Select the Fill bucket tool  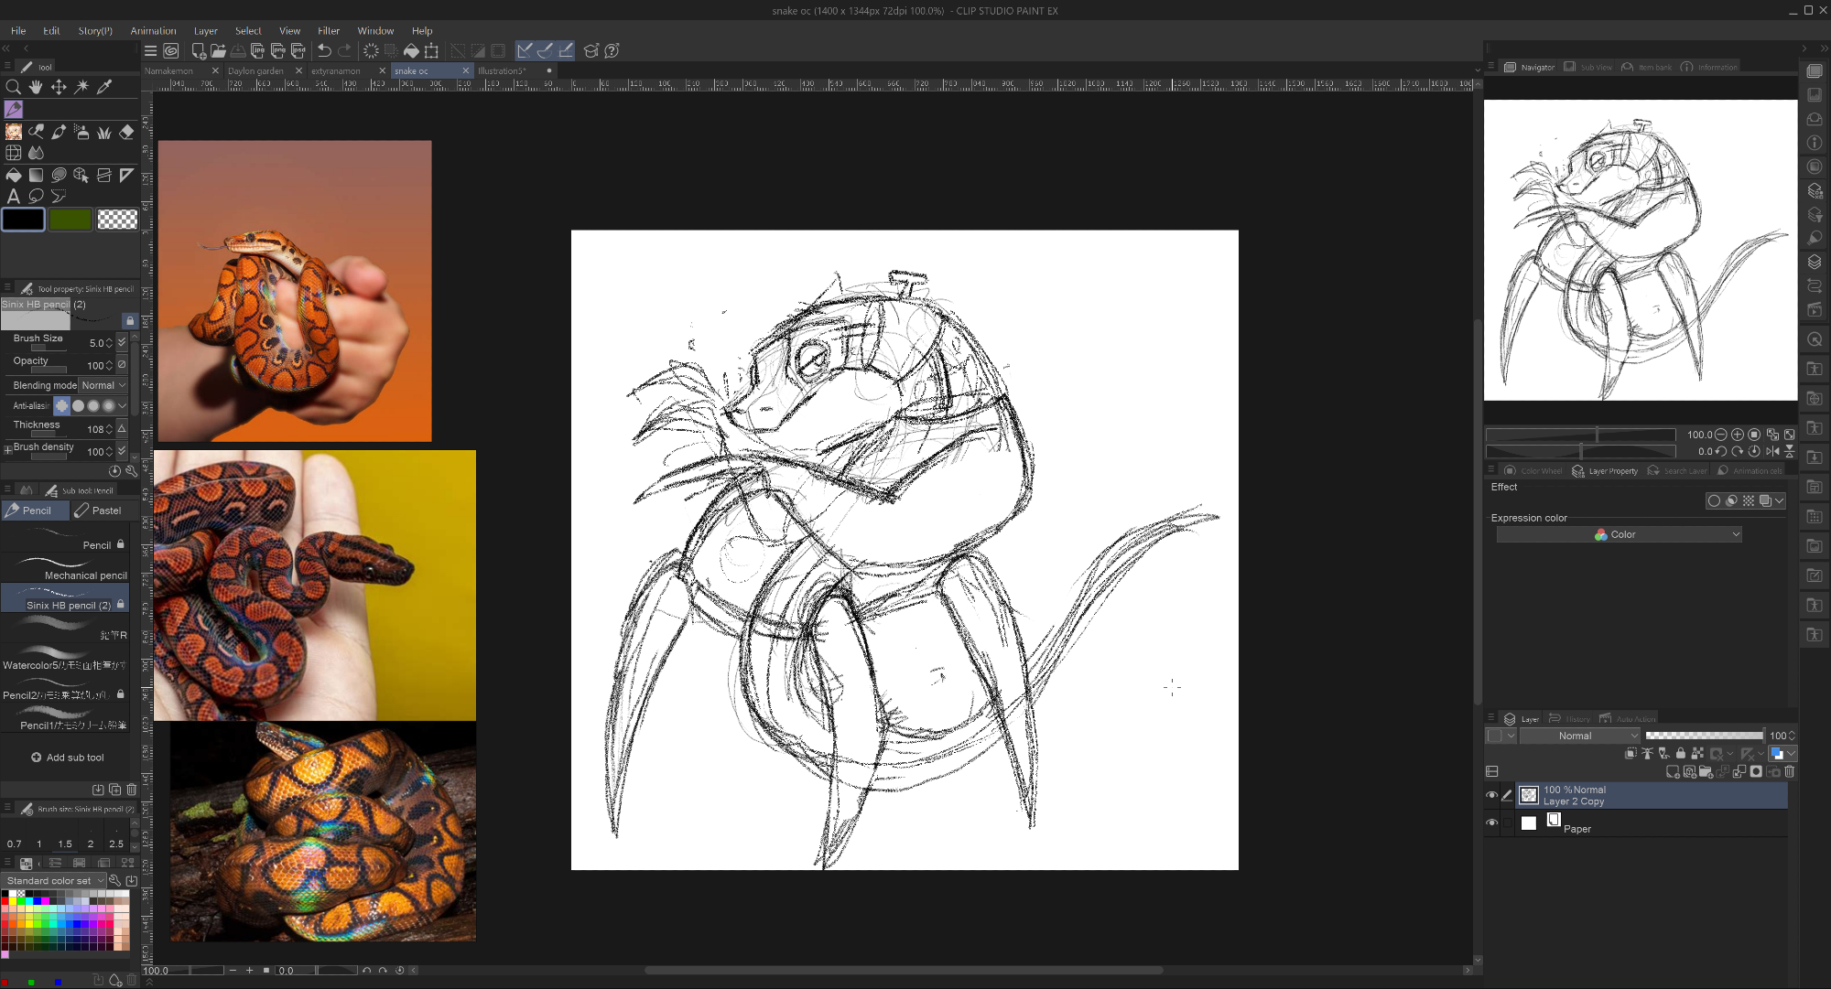(x=13, y=175)
